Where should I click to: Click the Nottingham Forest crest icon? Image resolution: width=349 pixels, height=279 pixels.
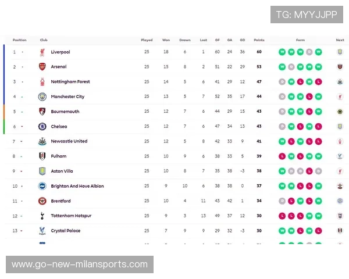pos(42,82)
